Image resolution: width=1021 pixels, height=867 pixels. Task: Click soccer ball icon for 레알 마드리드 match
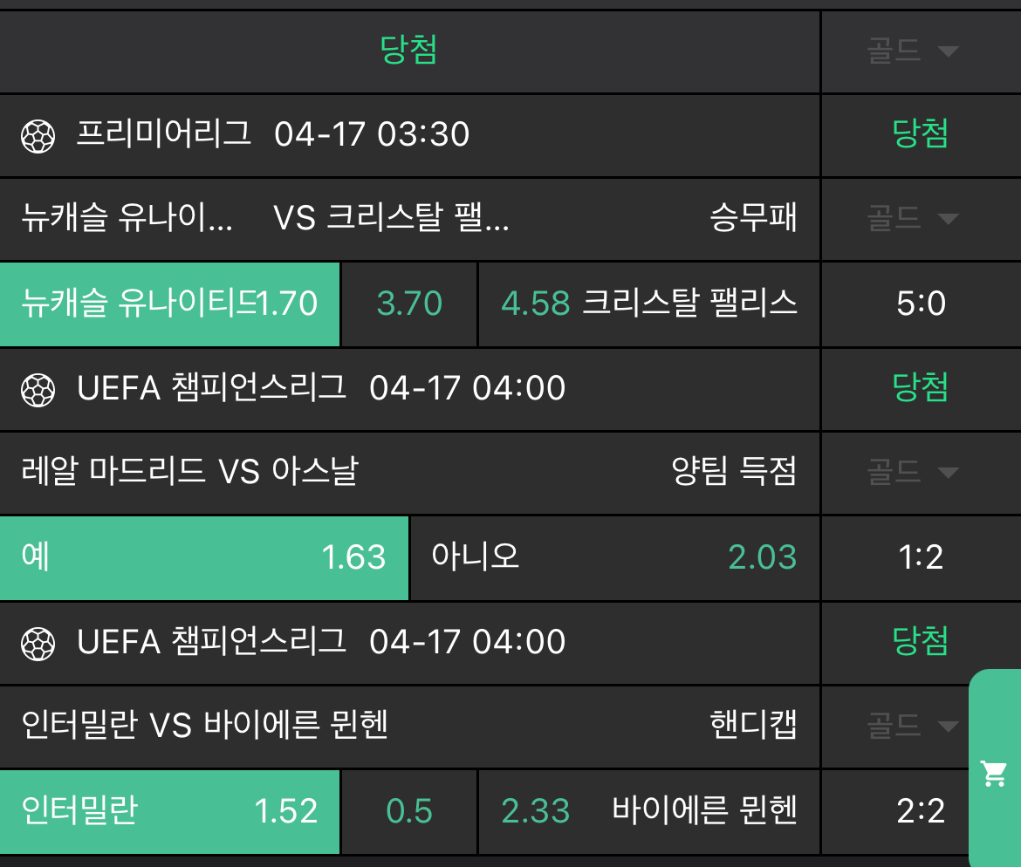click(38, 389)
